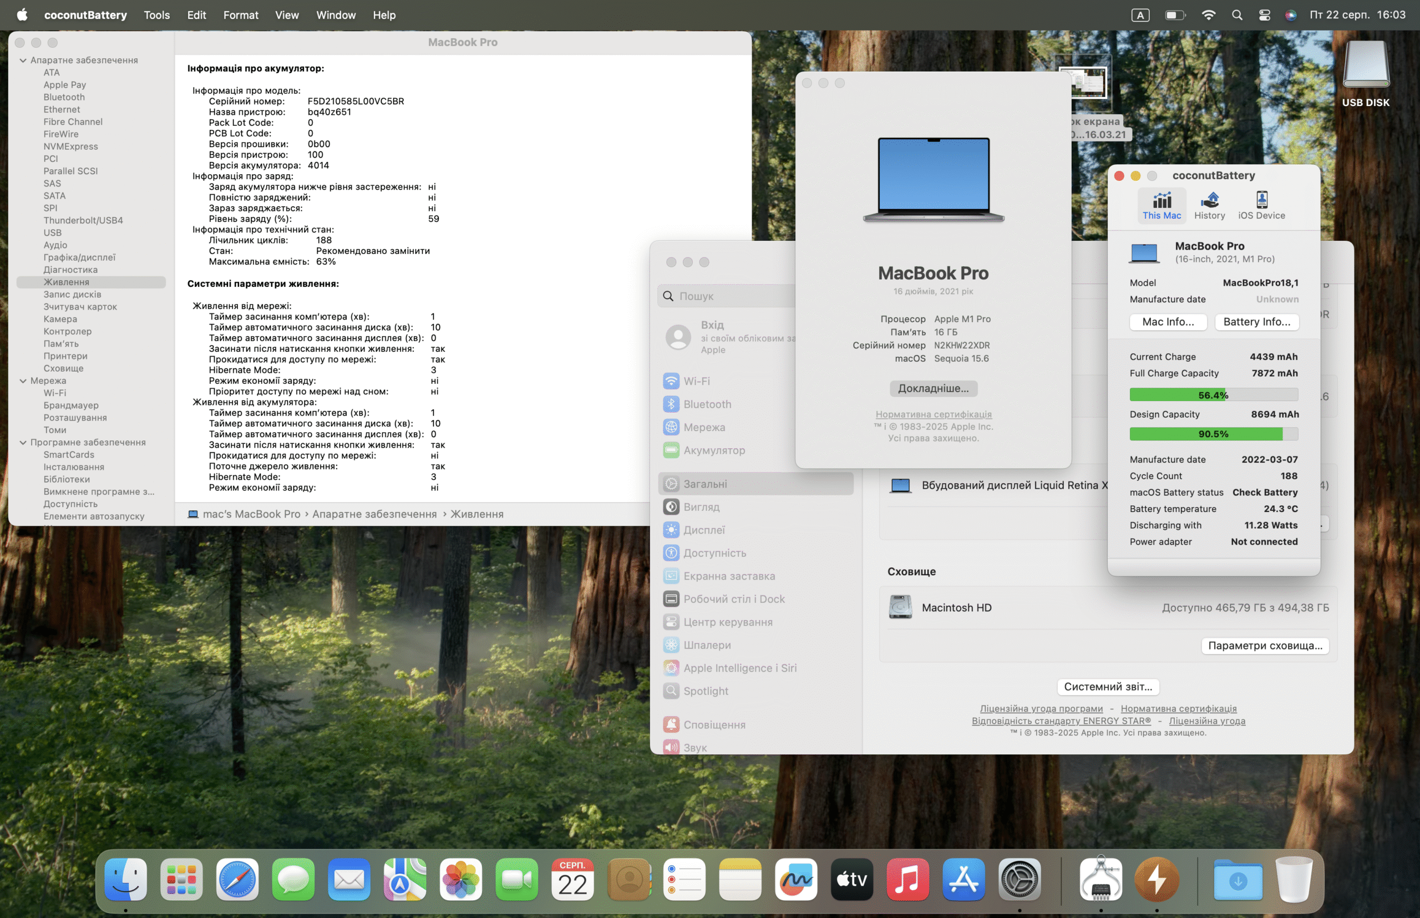Open Safari from the Dock
The width and height of the screenshot is (1420, 918).
point(237,879)
